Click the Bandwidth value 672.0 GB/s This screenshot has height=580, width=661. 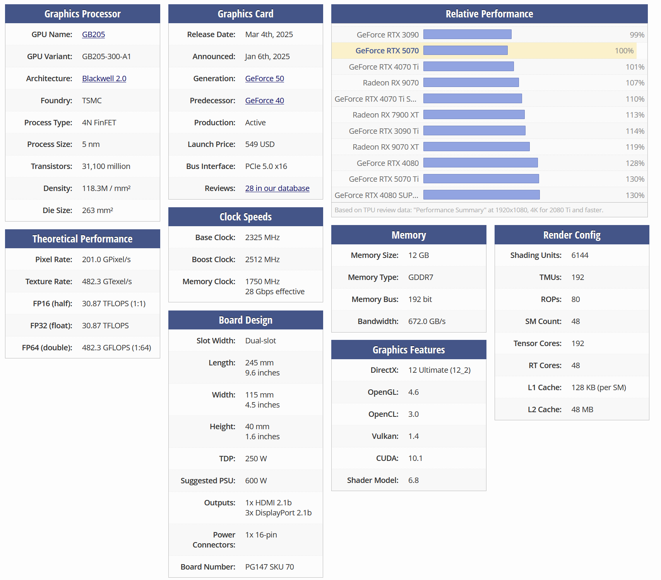(x=427, y=321)
